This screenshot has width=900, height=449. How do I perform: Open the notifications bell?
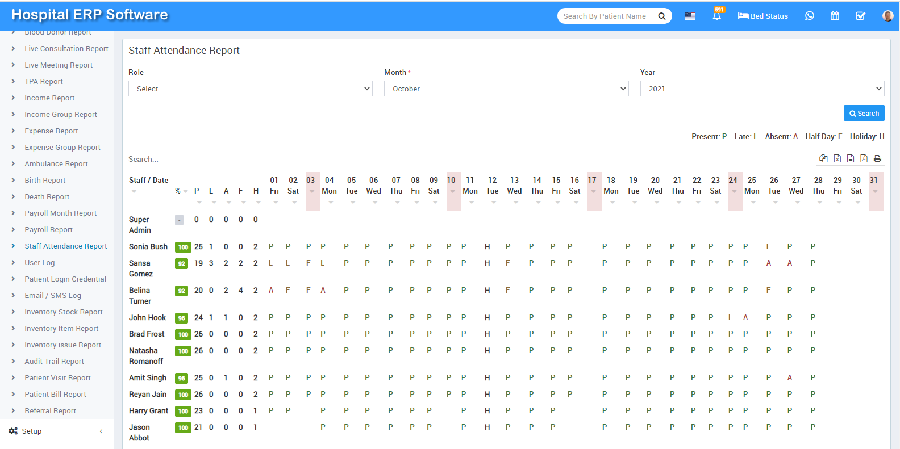click(x=716, y=16)
